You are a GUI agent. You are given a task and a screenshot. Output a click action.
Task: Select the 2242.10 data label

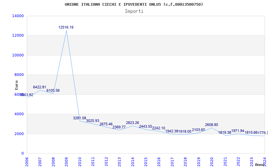(159, 128)
